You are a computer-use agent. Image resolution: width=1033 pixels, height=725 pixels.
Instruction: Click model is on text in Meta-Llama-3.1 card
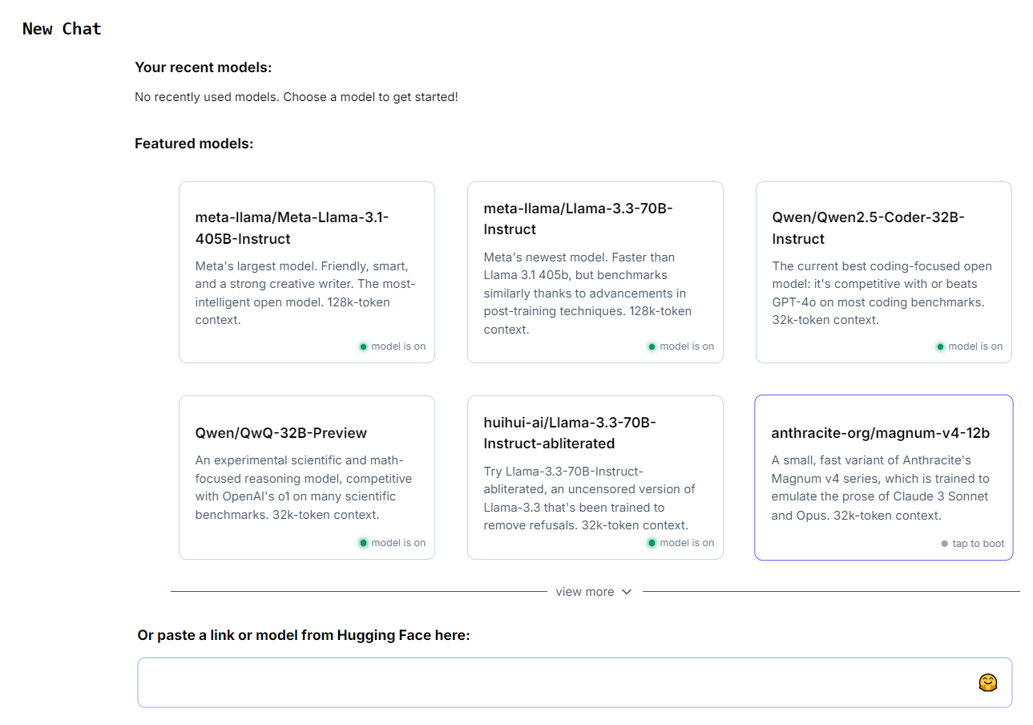pyautogui.click(x=398, y=346)
